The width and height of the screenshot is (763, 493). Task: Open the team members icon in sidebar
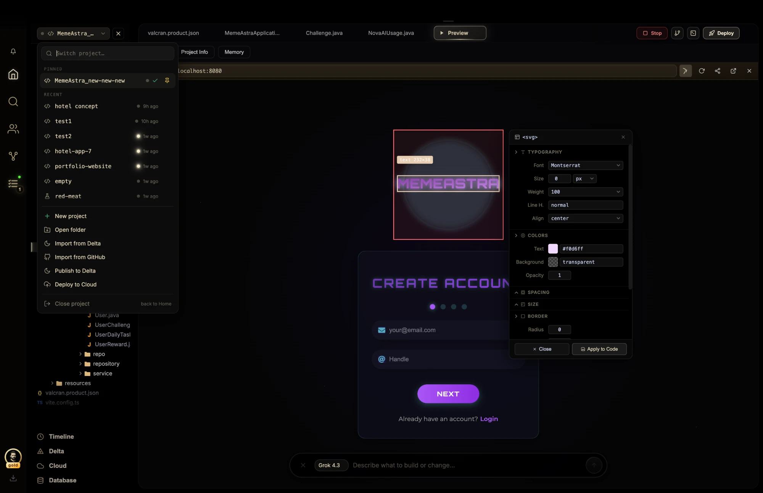tap(13, 129)
